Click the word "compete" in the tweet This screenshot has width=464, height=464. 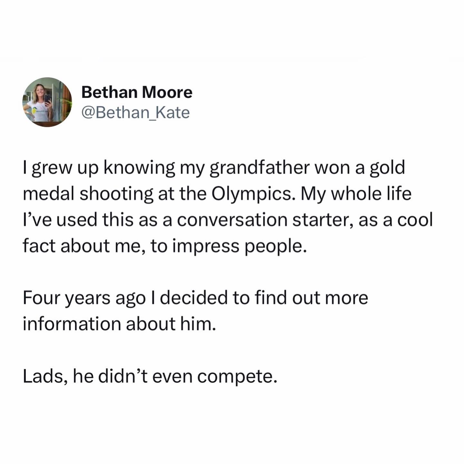point(236,376)
